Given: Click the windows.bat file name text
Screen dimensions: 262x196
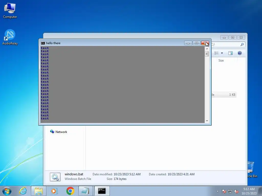Looking at the screenshot, I should point(74,174).
